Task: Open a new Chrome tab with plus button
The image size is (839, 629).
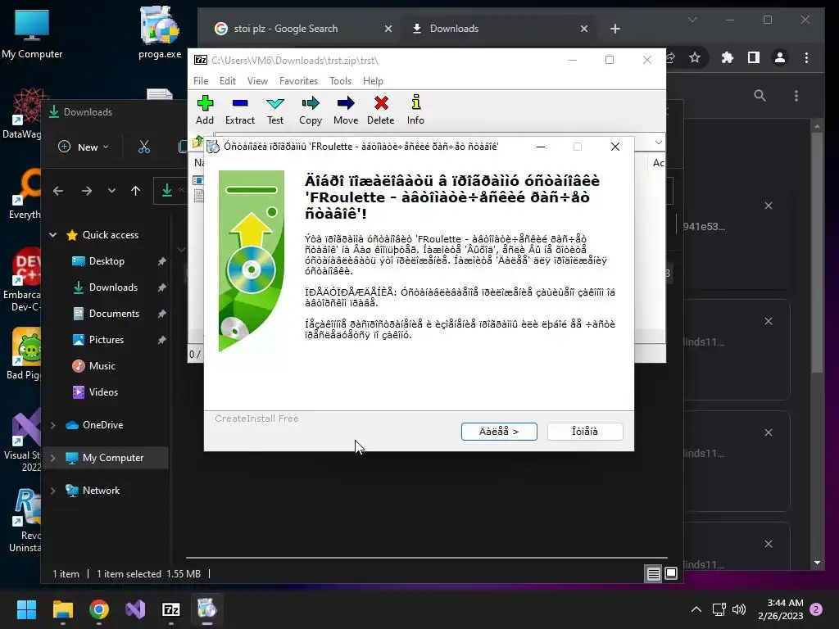Action: pyautogui.click(x=615, y=29)
